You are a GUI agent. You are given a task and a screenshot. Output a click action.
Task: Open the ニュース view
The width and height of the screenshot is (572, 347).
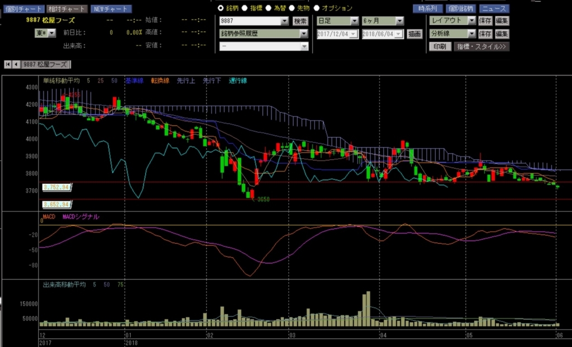pyautogui.click(x=494, y=8)
